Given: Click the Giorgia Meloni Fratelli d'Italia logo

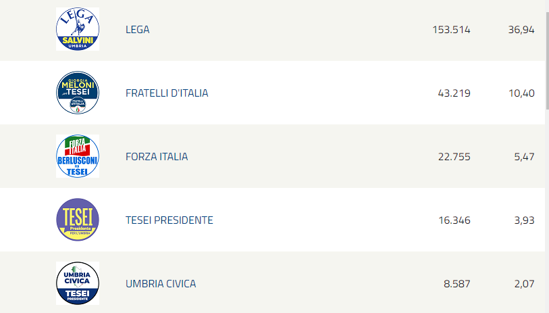Looking at the screenshot, I should click(78, 93).
